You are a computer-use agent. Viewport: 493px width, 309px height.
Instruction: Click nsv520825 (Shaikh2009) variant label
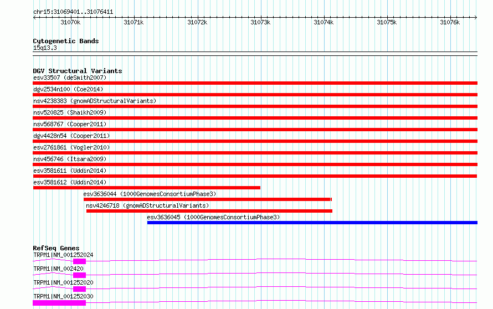pyautogui.click(x=70, y=112)
